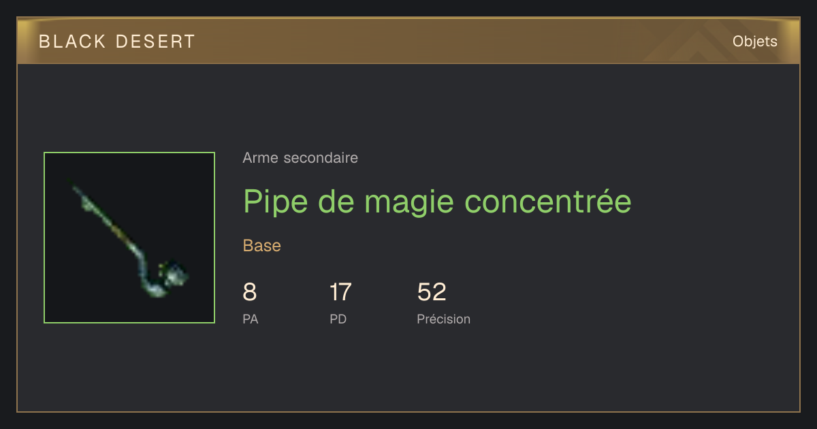Click the PA stat label
The image size is (817, 429).
coord(251,319)
